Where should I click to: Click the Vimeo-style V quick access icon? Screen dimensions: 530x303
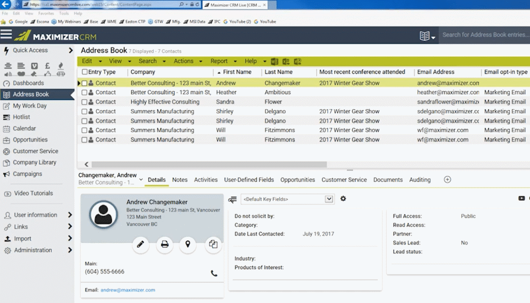click(34, 66)
